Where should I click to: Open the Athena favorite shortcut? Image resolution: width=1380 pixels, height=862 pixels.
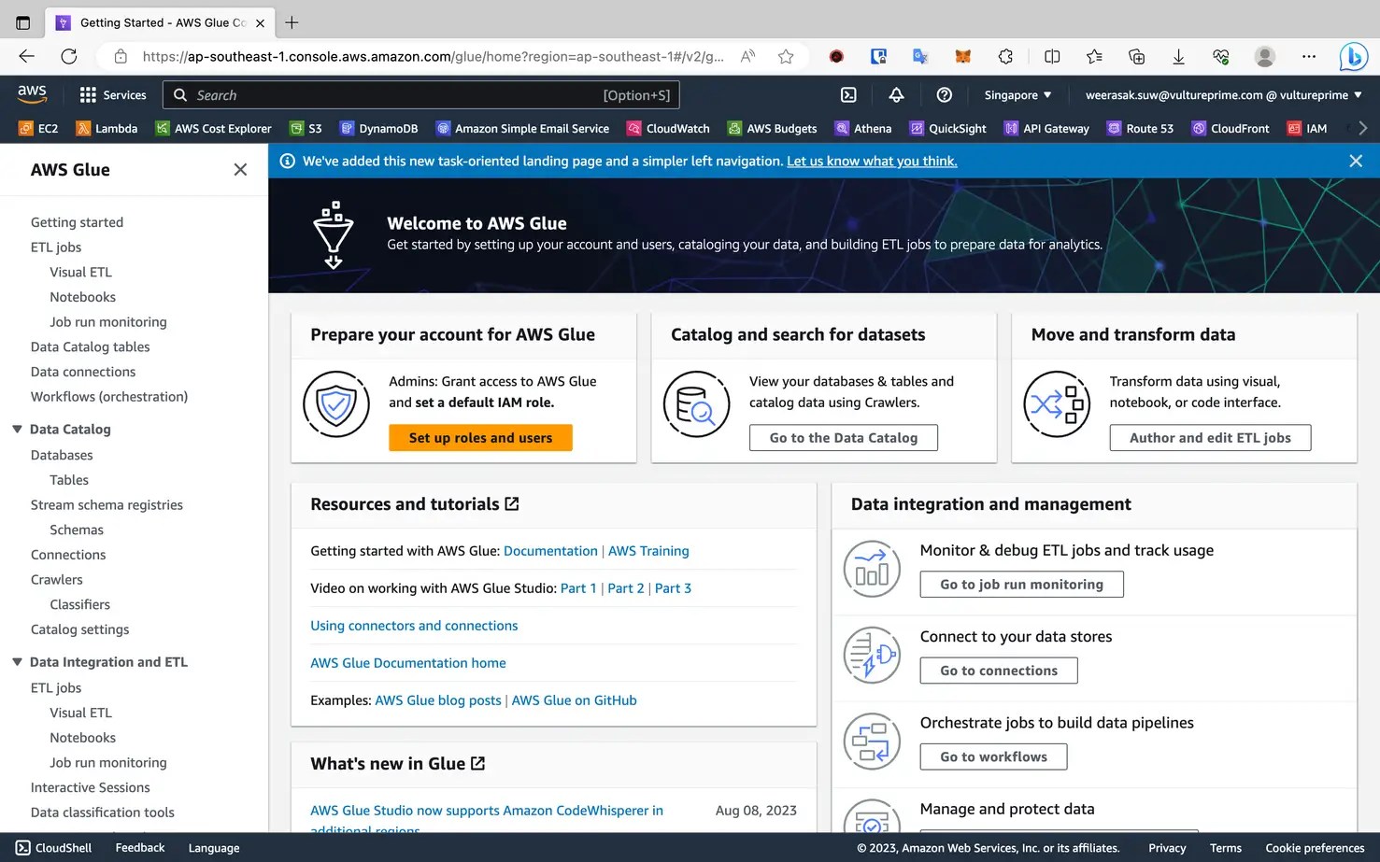[x=863, y=129]
